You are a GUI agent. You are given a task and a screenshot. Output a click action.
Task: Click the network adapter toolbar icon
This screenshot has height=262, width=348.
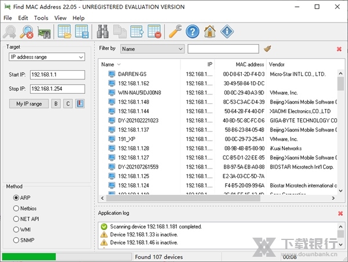[43, 31]
